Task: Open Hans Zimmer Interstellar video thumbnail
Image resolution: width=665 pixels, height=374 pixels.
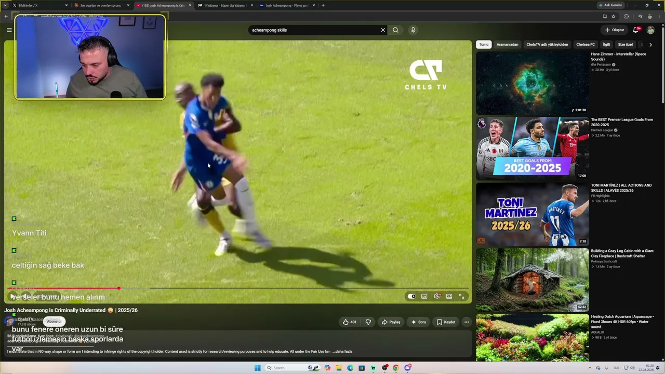Action: pyautogui.click(x=533, y=83)
